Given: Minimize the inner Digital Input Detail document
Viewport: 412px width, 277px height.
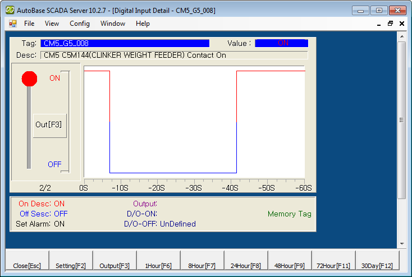Looking at the screenshot, I should coord(379,24).
